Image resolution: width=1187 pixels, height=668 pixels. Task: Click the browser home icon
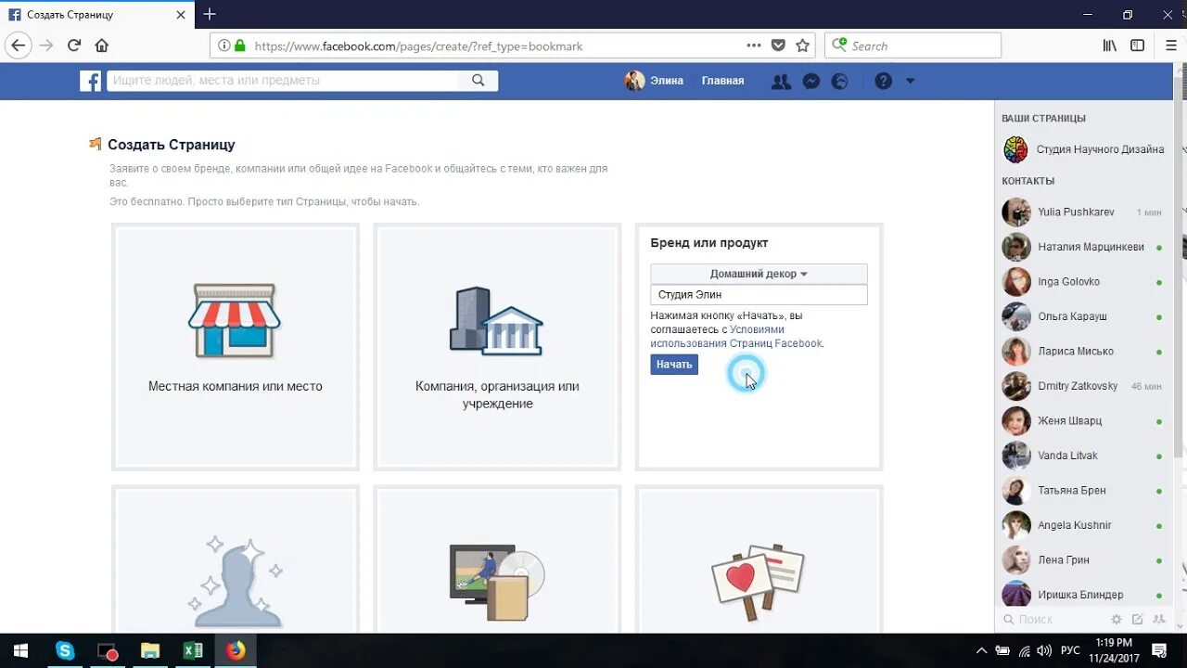102,45
